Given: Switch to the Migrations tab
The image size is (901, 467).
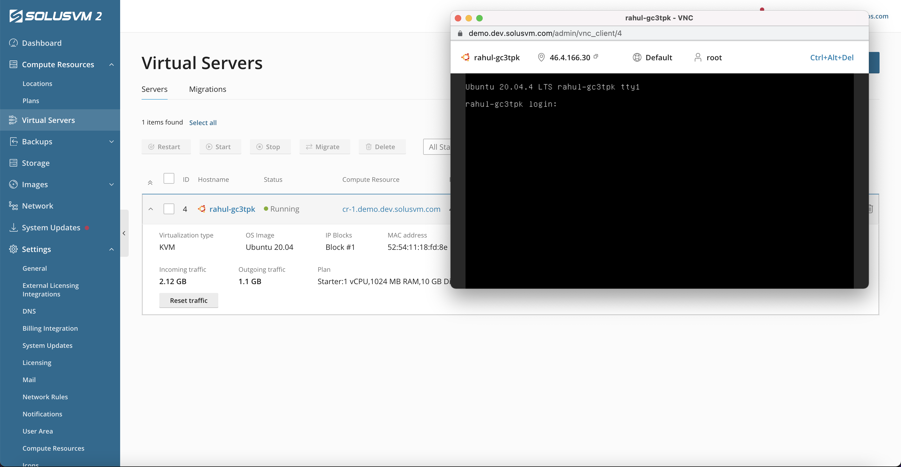Looking at the screenshot, I should pyautogui.click(x=207, y=89).
